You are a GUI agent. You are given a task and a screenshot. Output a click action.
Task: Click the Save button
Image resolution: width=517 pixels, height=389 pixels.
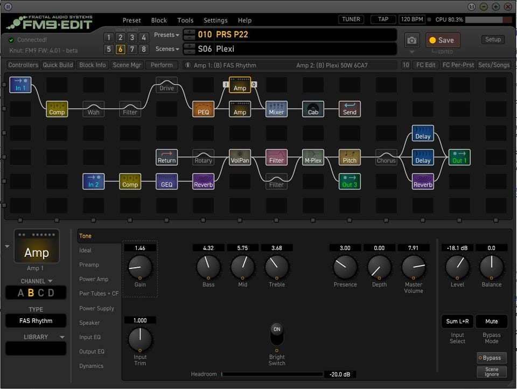443,40
